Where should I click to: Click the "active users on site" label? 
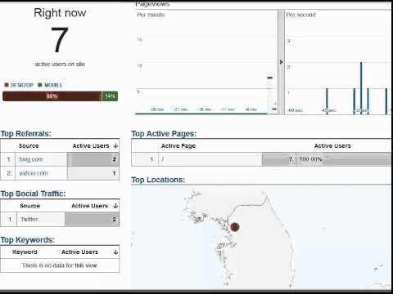coord(60,65)
